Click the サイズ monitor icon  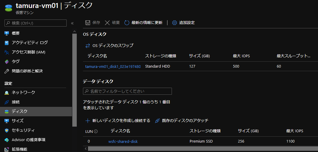[x=7, y=121]
